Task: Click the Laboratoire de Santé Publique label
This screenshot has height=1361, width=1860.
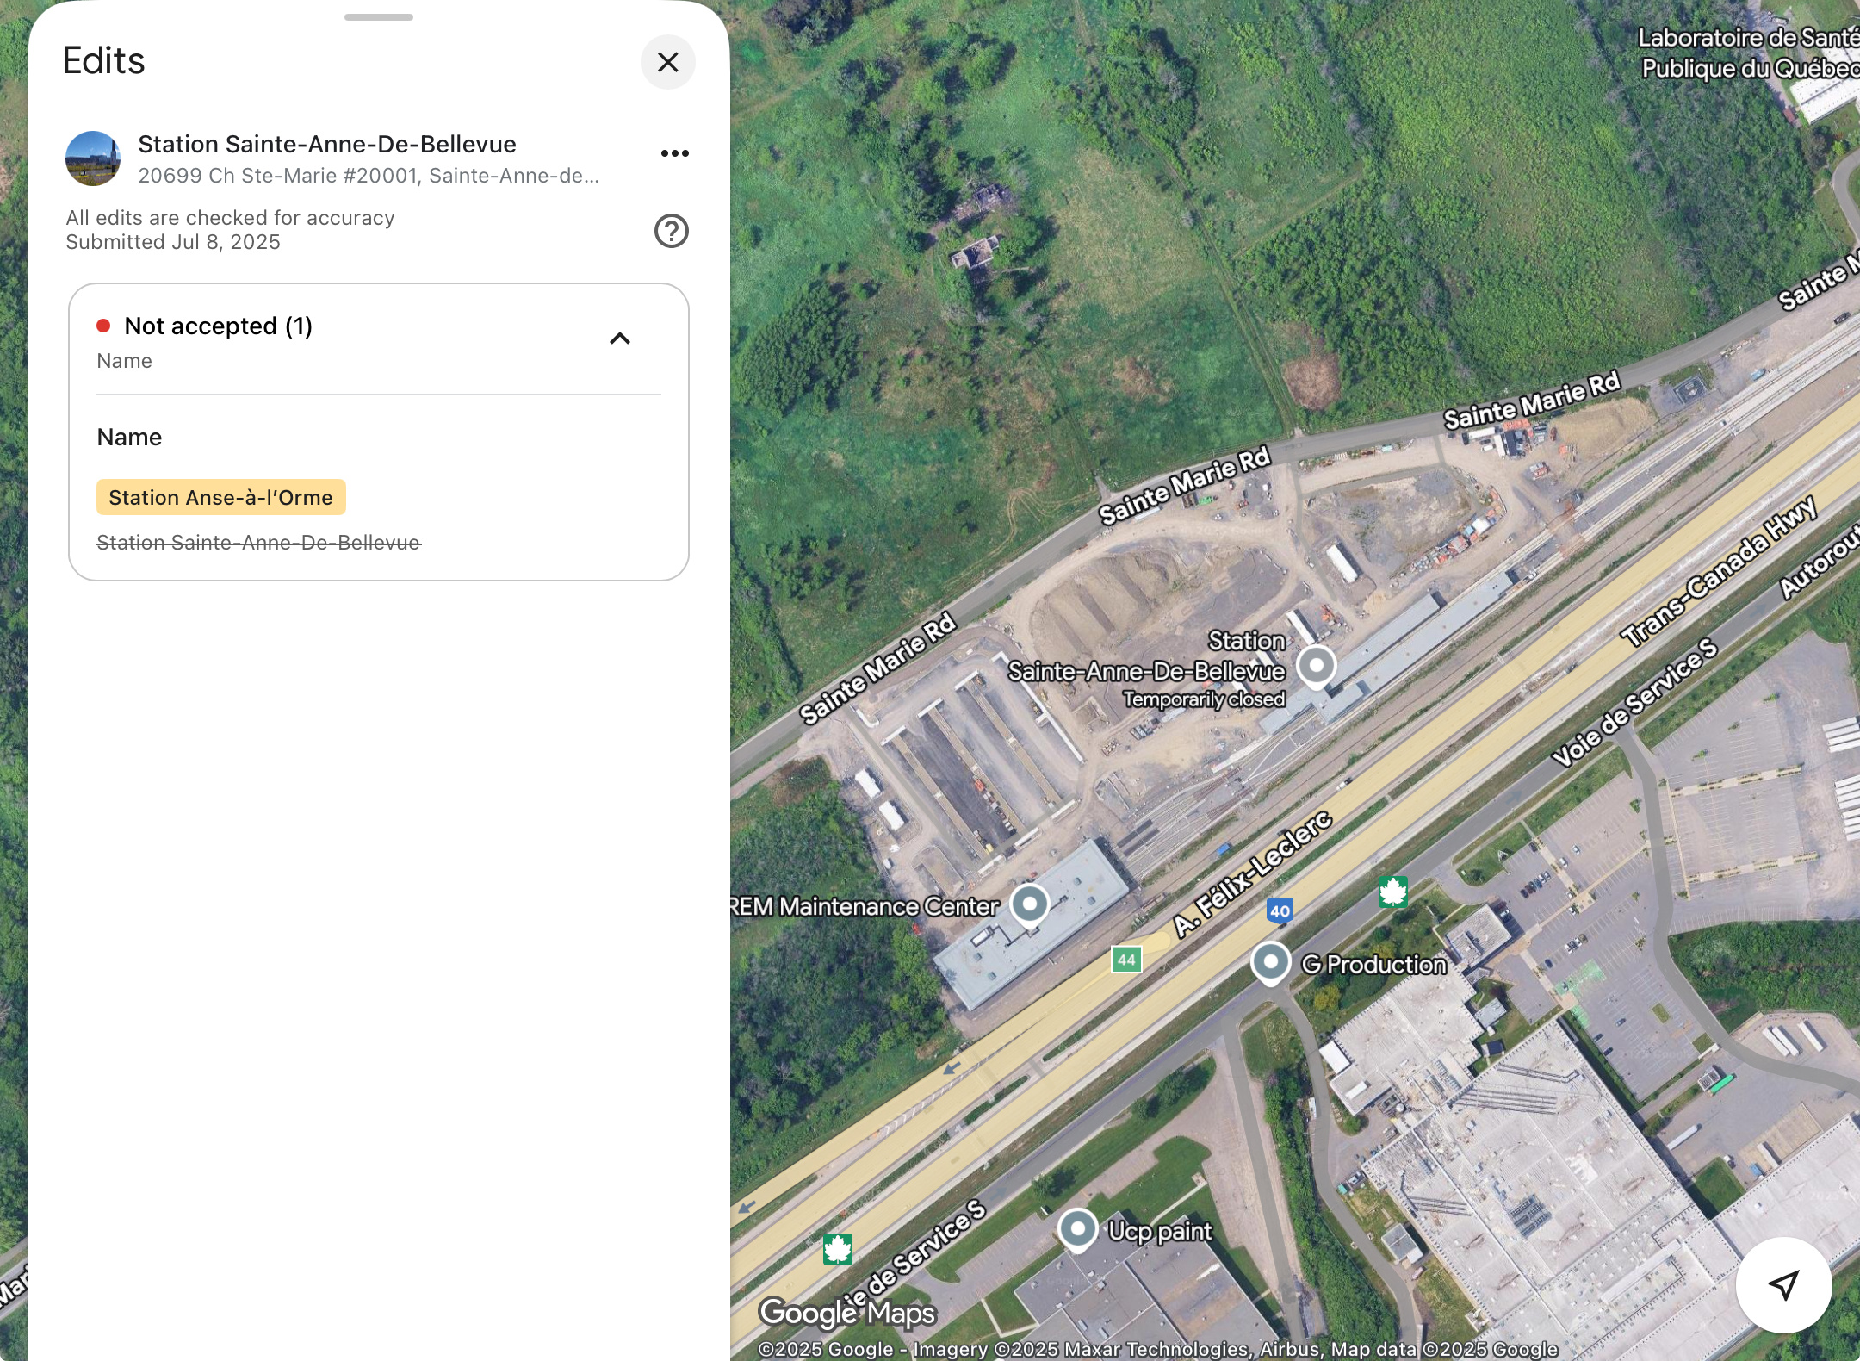Action: click(1746, 53)
